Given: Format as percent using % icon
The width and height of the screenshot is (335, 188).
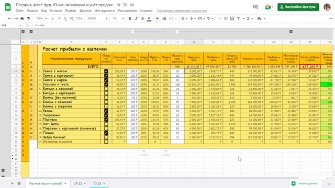Looking at the screenshot, I should [x=59, y=19].
